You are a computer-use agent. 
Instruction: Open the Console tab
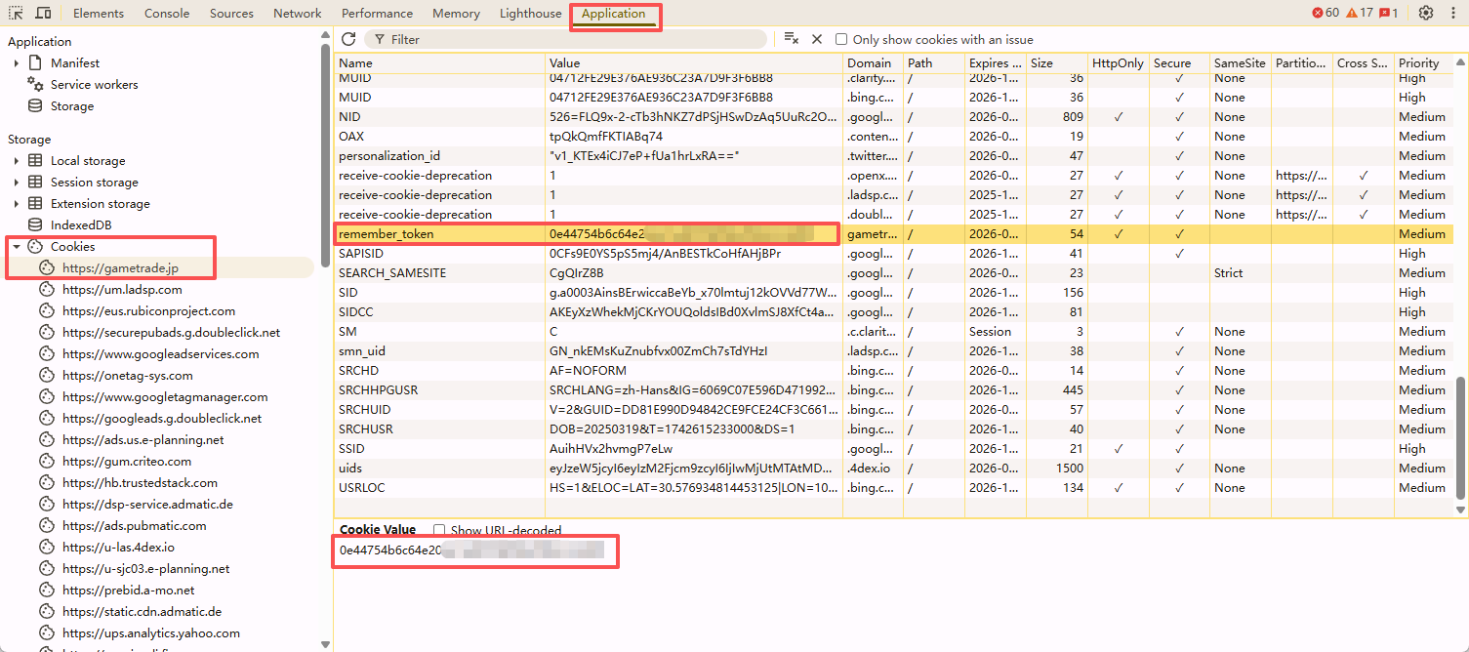(x=167, y=14)
